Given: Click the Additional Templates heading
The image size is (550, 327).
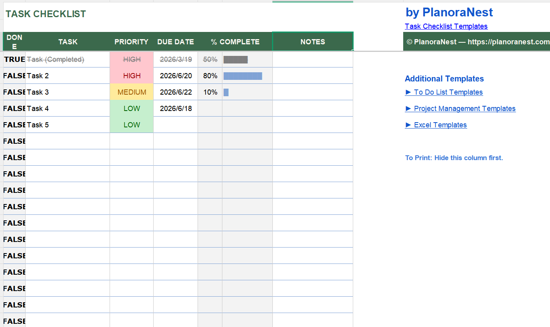Looking at the screenshot, I should tap(444, 79).
